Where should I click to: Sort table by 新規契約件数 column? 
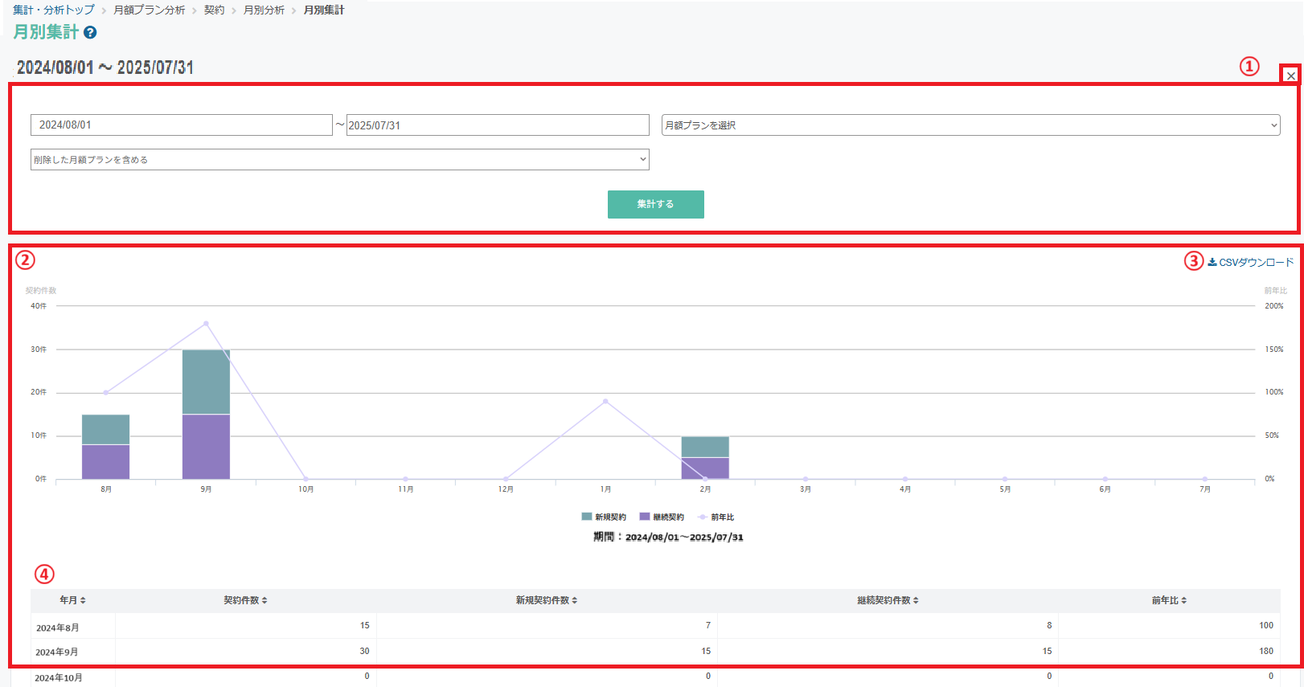click(x=546, y=600)
